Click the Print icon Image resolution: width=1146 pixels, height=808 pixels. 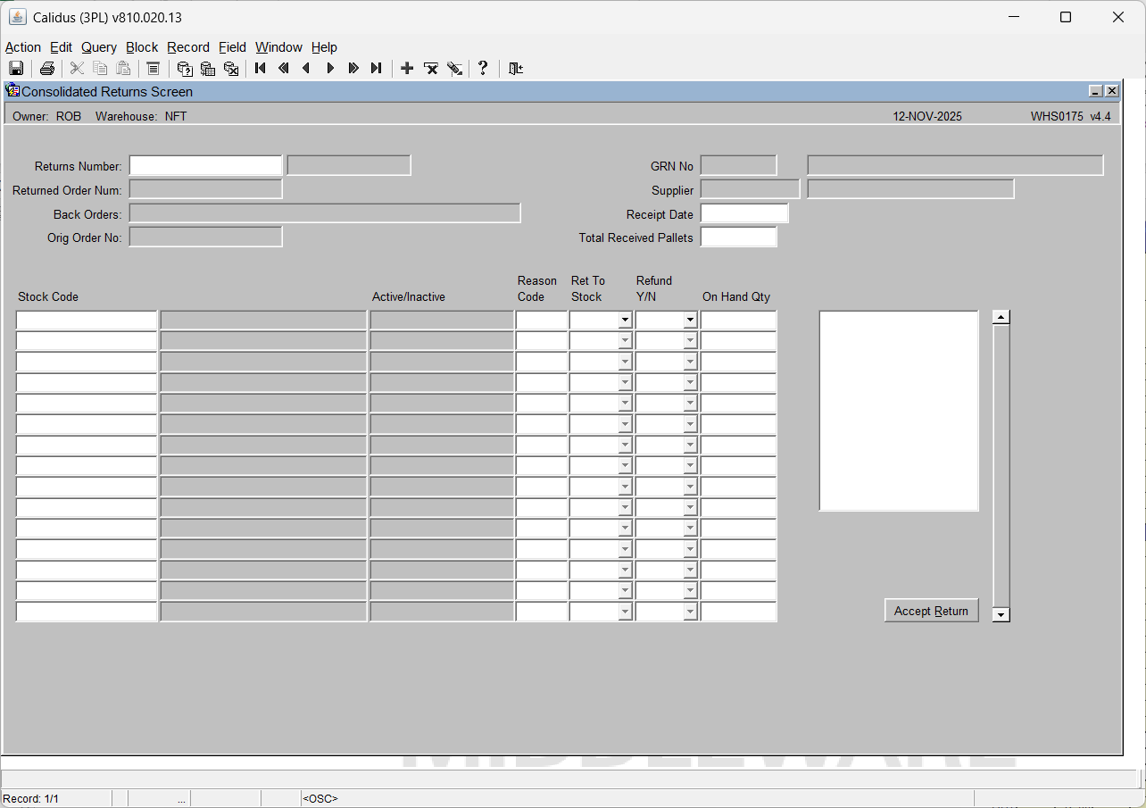pyautogui.click(x=47, y=69)
